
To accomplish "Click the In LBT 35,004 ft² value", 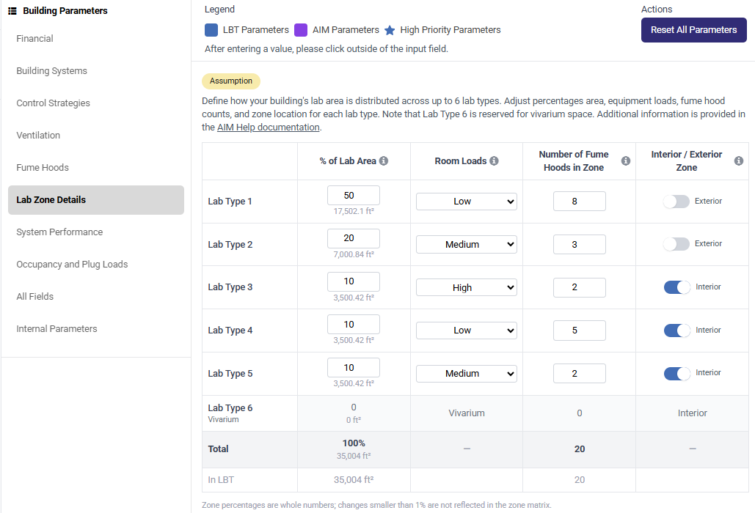I will [x=354, y=480].
